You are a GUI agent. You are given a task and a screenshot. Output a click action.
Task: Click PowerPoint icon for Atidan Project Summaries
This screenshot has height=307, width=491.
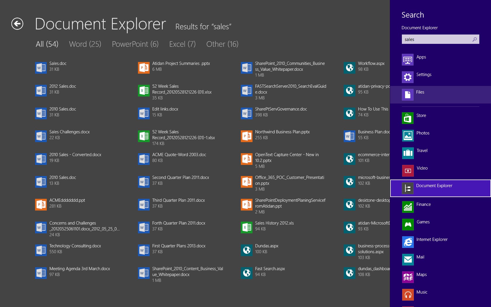(x=144, y=68)
